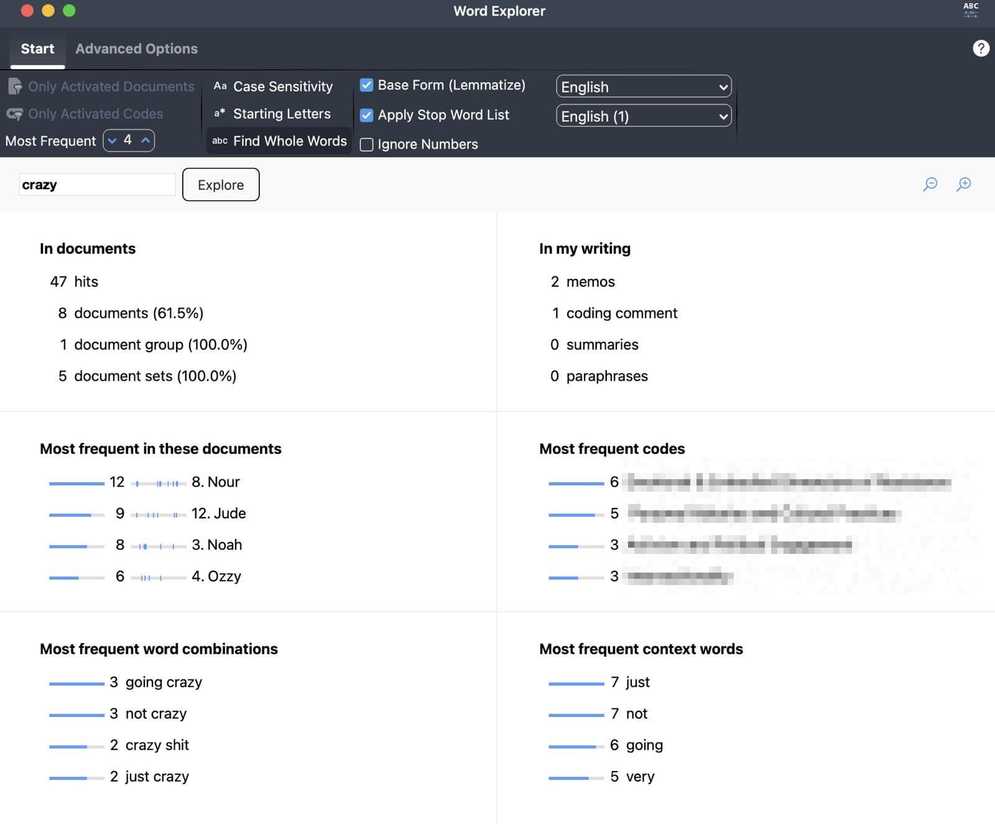
Task: Click the frequency bar for context word just
Action: [x=576, y=683]
